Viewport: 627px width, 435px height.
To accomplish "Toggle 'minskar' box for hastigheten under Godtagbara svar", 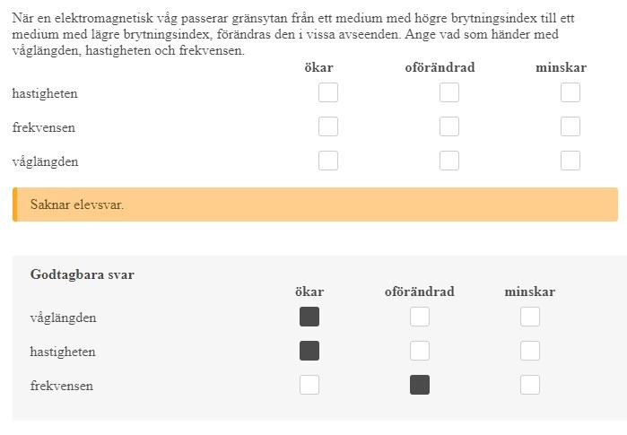I will 530,352.
